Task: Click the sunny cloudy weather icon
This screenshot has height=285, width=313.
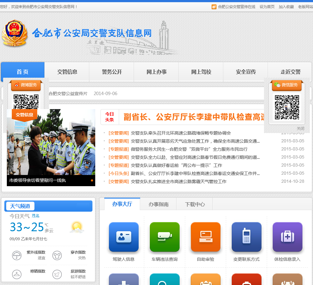Action: click(x=77, y=228)
